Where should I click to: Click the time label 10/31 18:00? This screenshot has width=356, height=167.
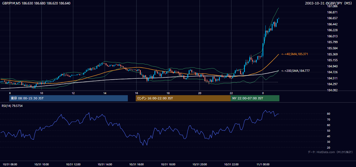(x=168, y=164)
